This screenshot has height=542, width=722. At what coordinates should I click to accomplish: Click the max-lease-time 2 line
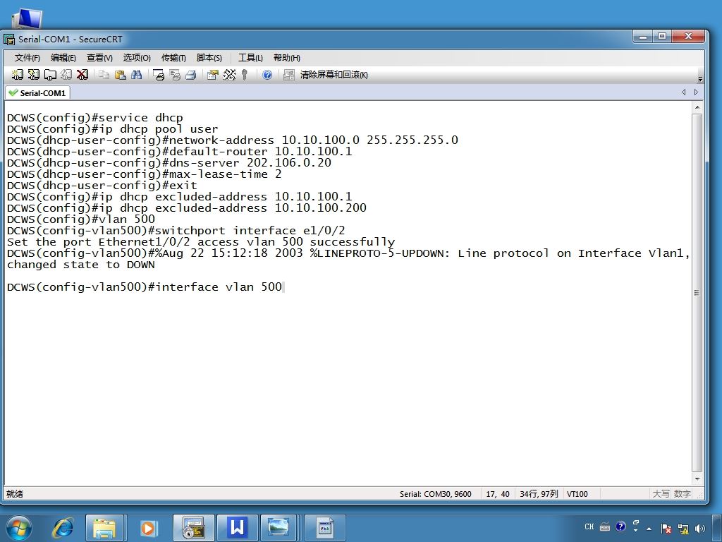click(144, 174)
